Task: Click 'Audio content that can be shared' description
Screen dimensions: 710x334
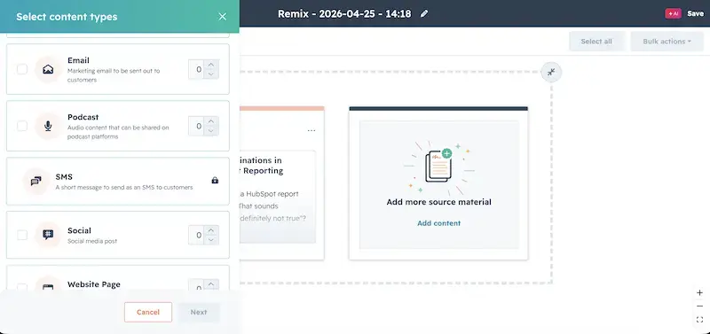Action: [x=118, y=132]
